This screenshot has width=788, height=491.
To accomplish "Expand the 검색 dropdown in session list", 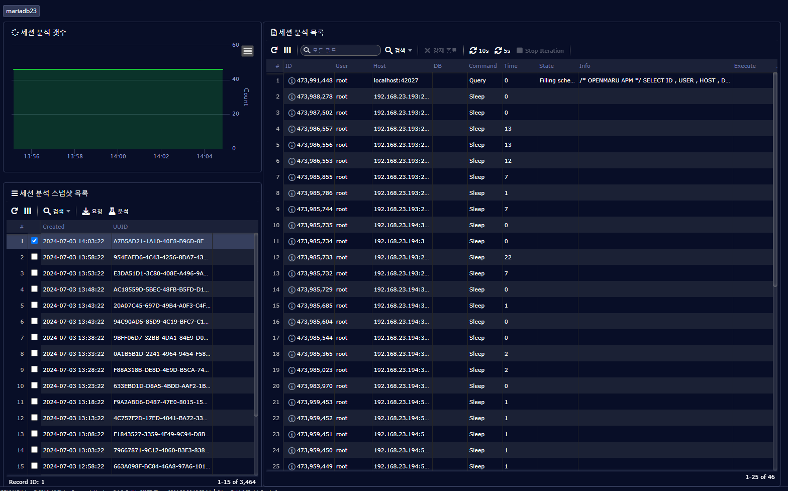I will coord(399,51).
